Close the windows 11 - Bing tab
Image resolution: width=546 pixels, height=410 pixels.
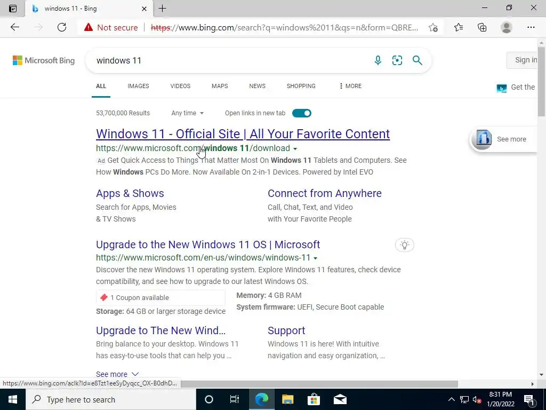pos(144,9)
